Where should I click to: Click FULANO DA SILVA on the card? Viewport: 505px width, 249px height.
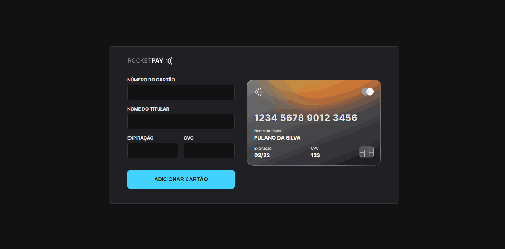[277, 138]
